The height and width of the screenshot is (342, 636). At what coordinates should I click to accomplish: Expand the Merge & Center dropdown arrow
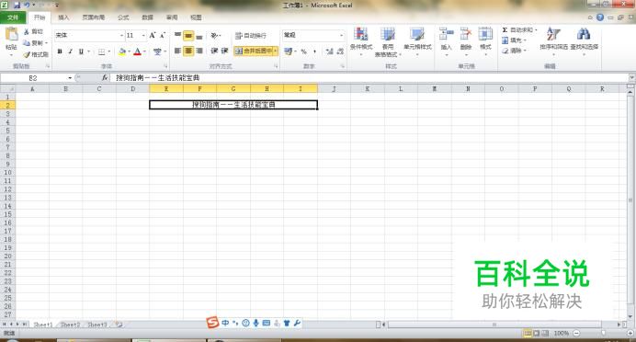point(276,51)
